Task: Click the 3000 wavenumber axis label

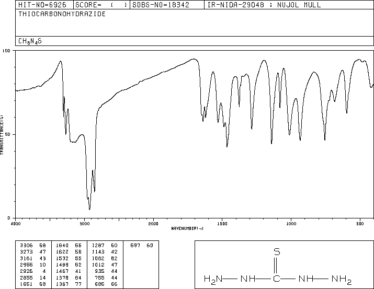Action: [x=84, y=224]
